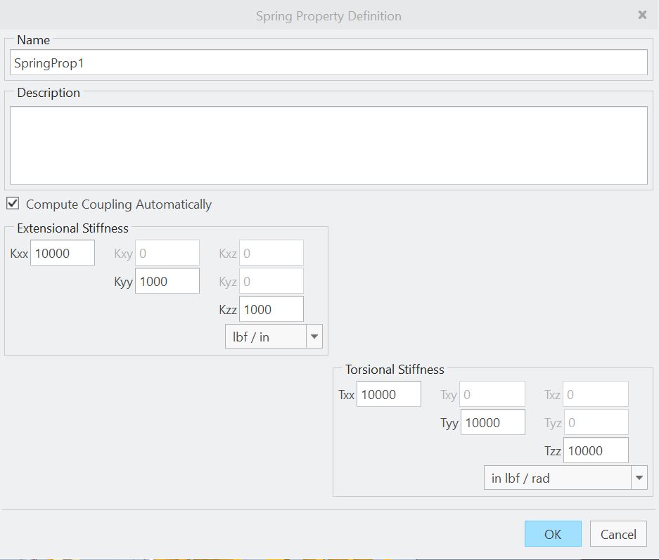Click the grayed Kxy coupling field
The width and height of the screenshot is (659, 560).
tap(167, 252)
